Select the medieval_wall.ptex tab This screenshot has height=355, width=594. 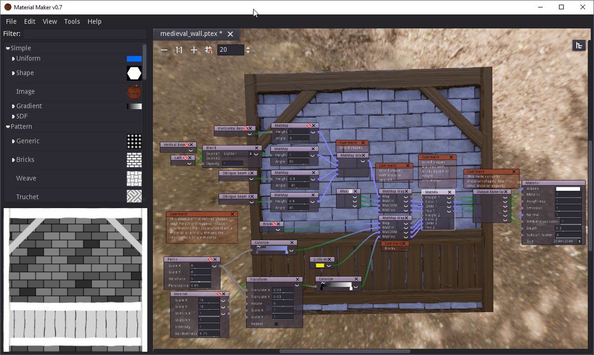click(191, 34)
